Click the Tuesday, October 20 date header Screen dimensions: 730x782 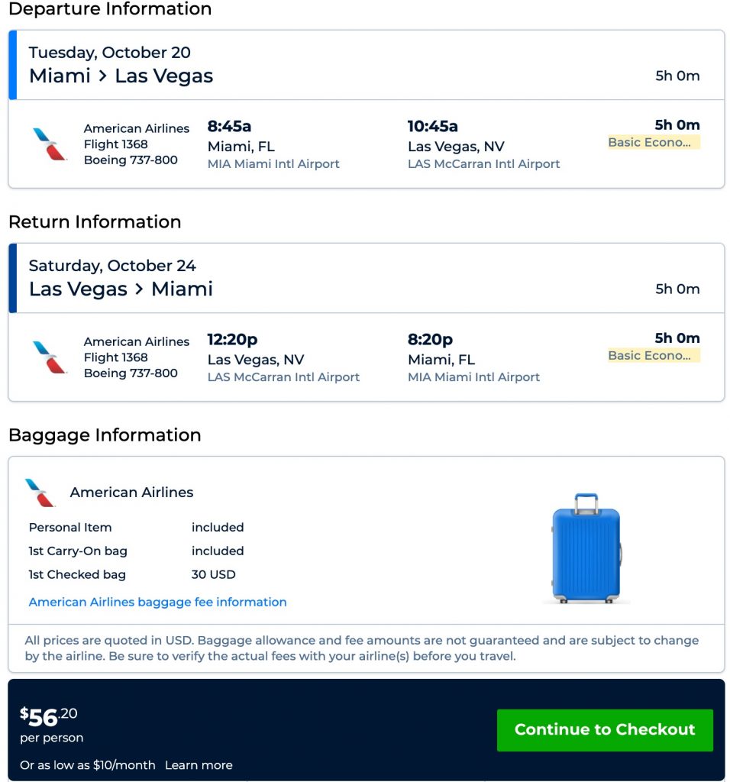[109, 53]
